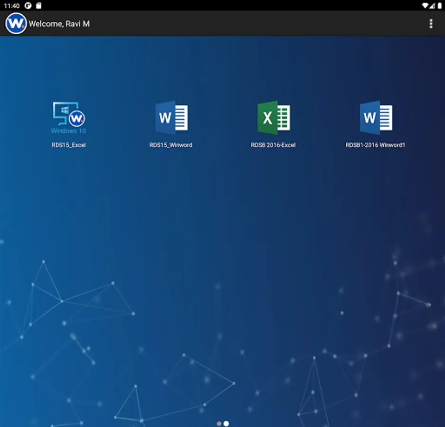This screenshot has height=427, width=445.
Task: Tap the circular P notification icon
Action: (28, 6)
